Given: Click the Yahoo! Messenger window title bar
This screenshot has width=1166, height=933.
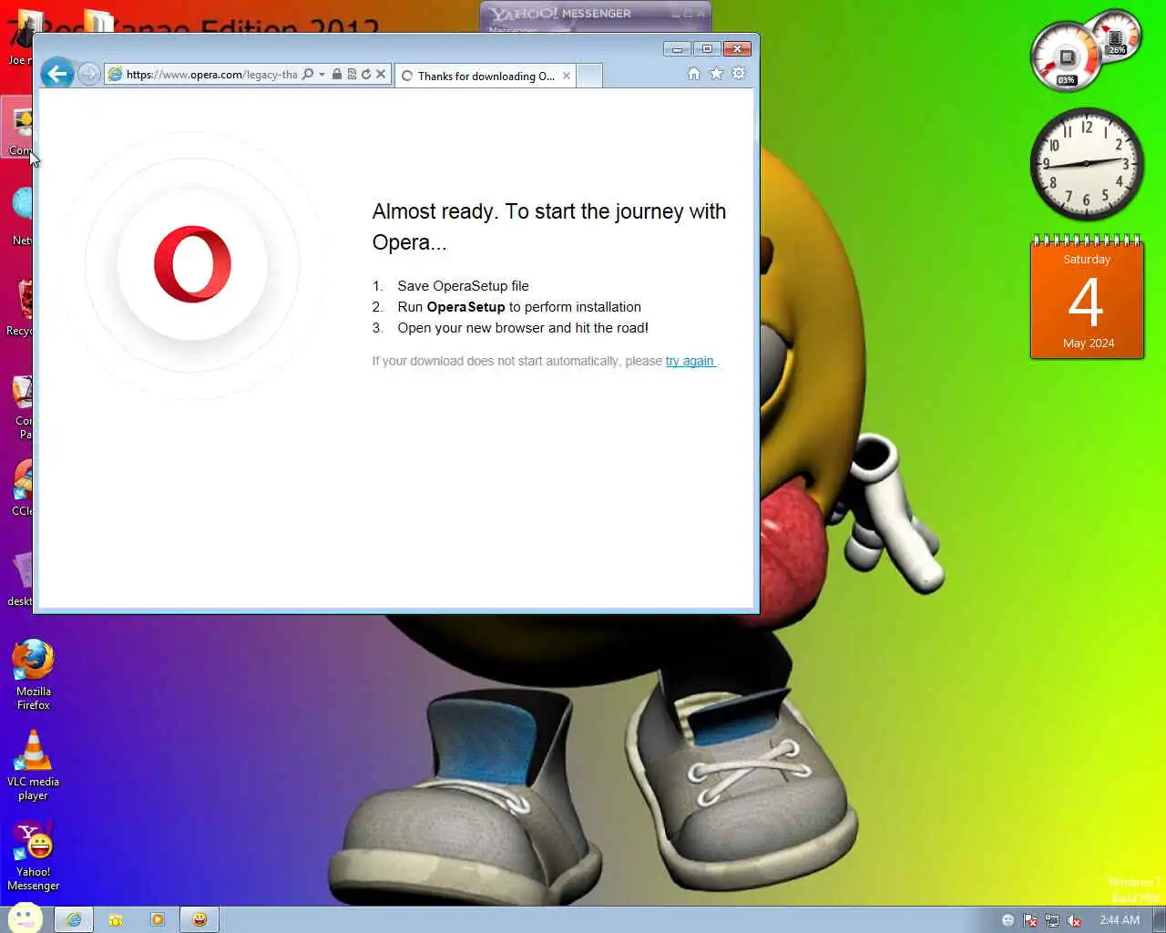Looking at the screenshot, I should pos(595,14).
